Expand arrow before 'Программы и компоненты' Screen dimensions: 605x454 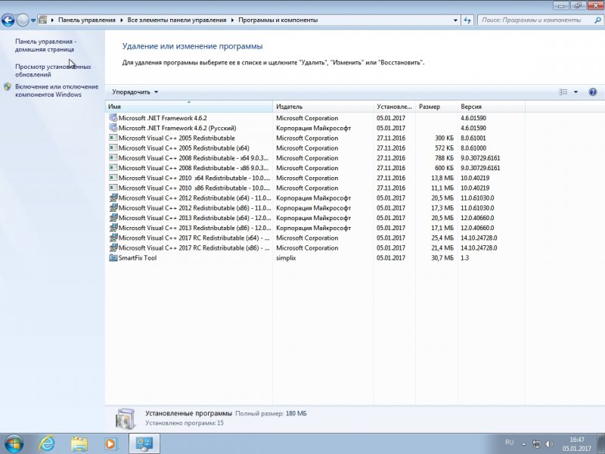pyautogui.click(x=233, y=20)
